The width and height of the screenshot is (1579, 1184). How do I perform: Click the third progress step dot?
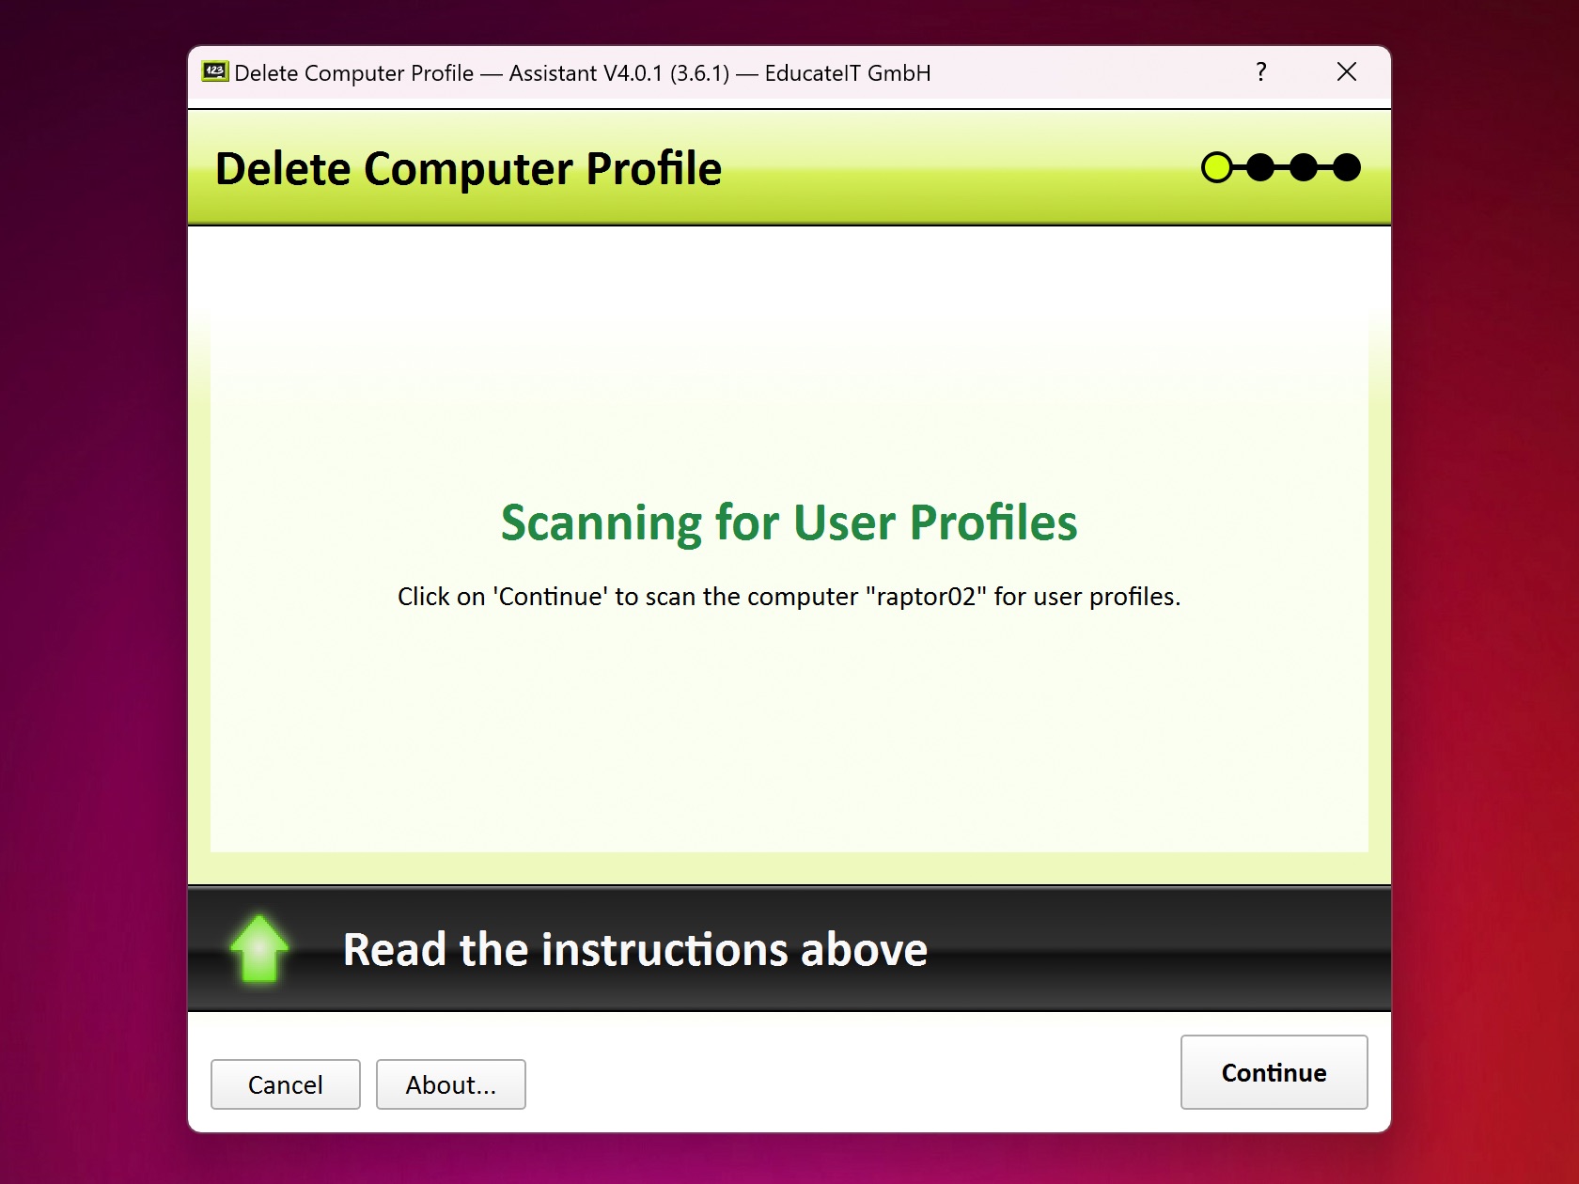[x=1304, y=167]
